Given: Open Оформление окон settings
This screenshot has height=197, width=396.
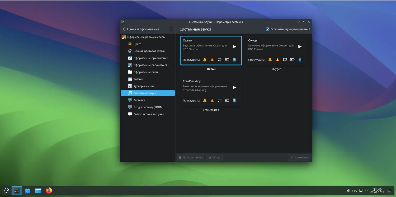Looking at the screenshot, I should pyautogui.click(x=148, y=72).
